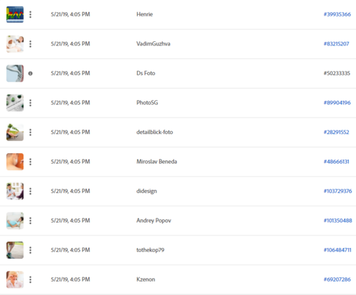Open asset link #39935366
This screenshot has height=295, width=356.
pos(337,14)
